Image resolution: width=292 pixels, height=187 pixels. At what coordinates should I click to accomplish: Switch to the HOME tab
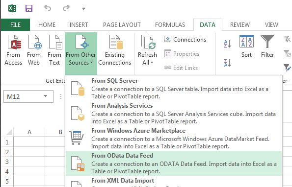47,24
